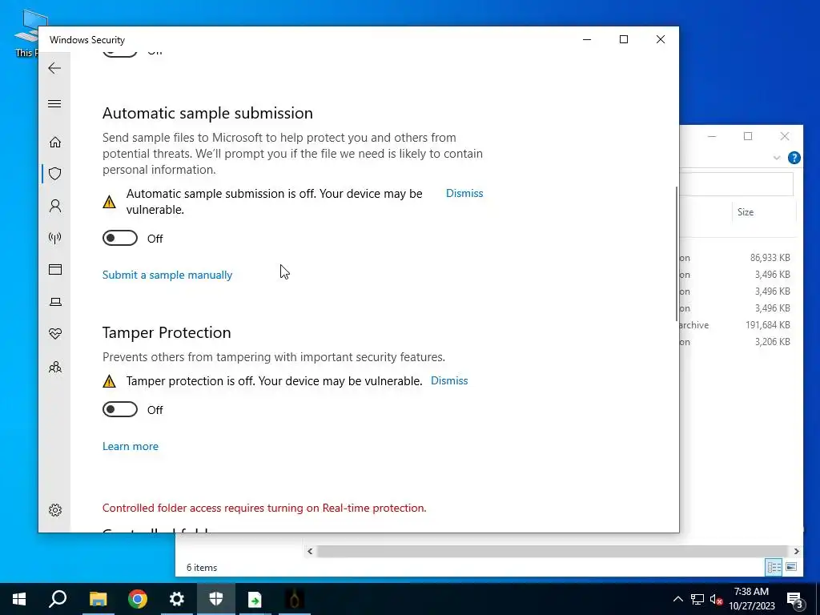Maximize the Windows Security window
Image resolution: width=820 pixels, height=615 pixels.
click(623, 39)
